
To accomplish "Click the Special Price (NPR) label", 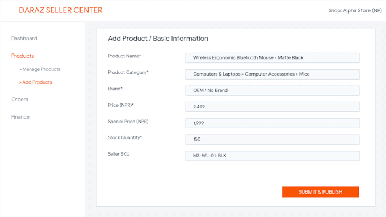I will [128, 122].
